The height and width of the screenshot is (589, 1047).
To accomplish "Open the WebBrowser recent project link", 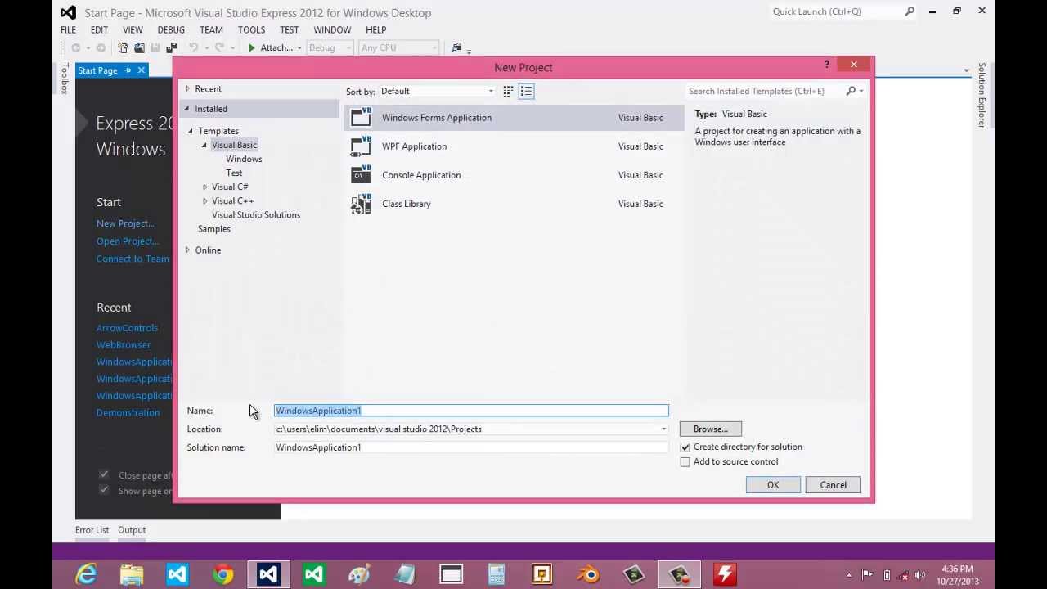I will [x=124, y=344].
